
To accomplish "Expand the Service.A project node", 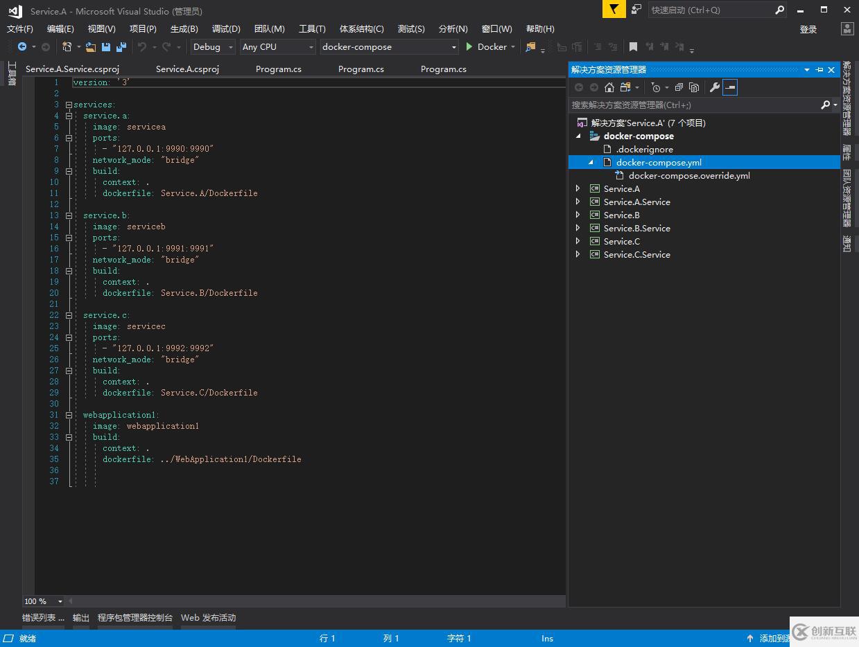I will 578,189.
